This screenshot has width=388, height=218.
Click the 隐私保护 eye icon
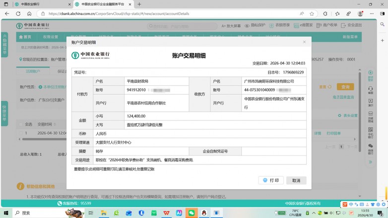point(247,26)
